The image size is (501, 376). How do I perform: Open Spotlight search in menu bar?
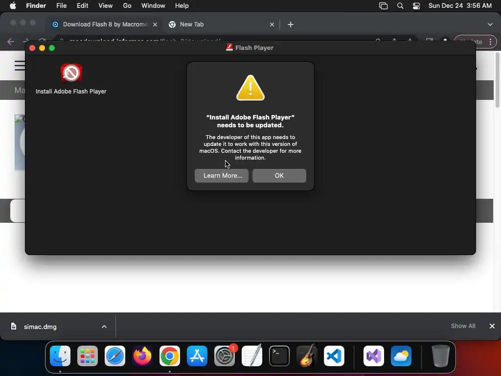click(x=400, y=6)
